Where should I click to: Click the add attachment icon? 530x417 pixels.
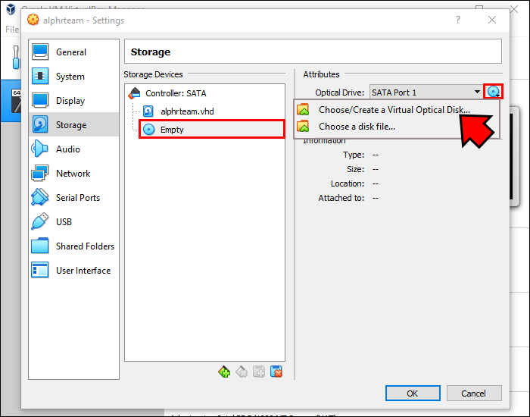pos(259,372)
